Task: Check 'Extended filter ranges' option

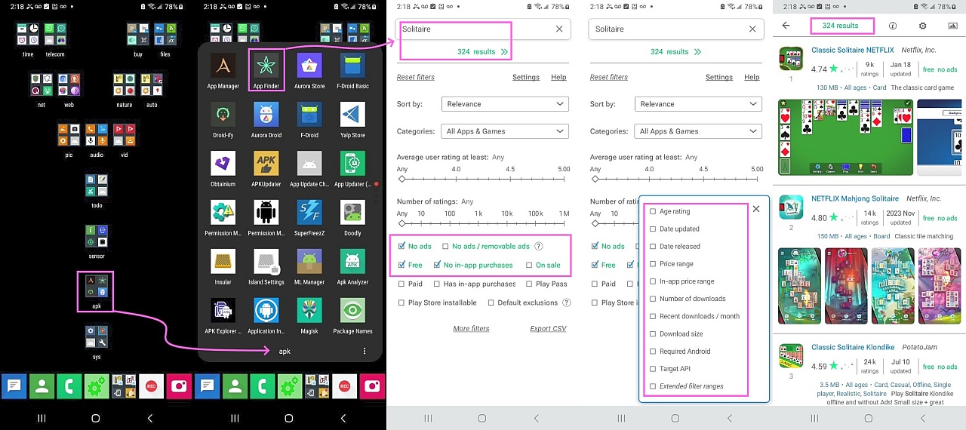Action: [653, 386]
